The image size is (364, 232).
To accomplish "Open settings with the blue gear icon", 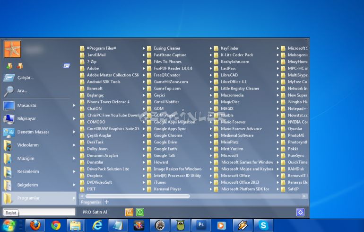I will click(300, 212).
